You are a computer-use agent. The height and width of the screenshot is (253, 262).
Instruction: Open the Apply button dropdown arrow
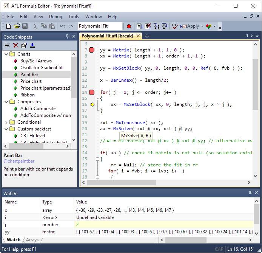(x=202, y=26)
